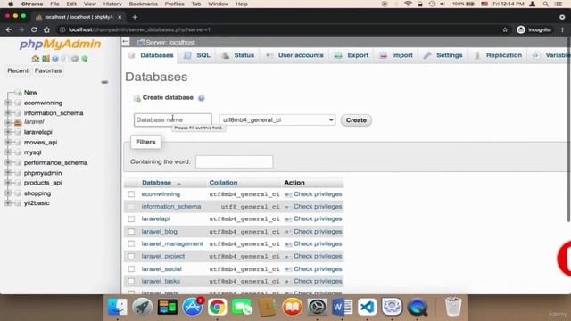Click the phpMyAdmin home icon
Viewport: 571px width, 321px height.
click(x=36, y=59)
